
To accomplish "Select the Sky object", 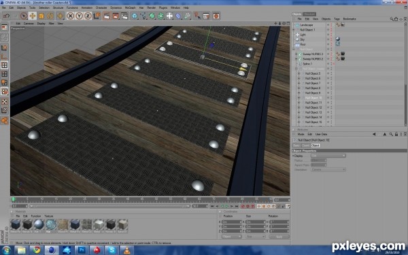I will tap(302, 39).
